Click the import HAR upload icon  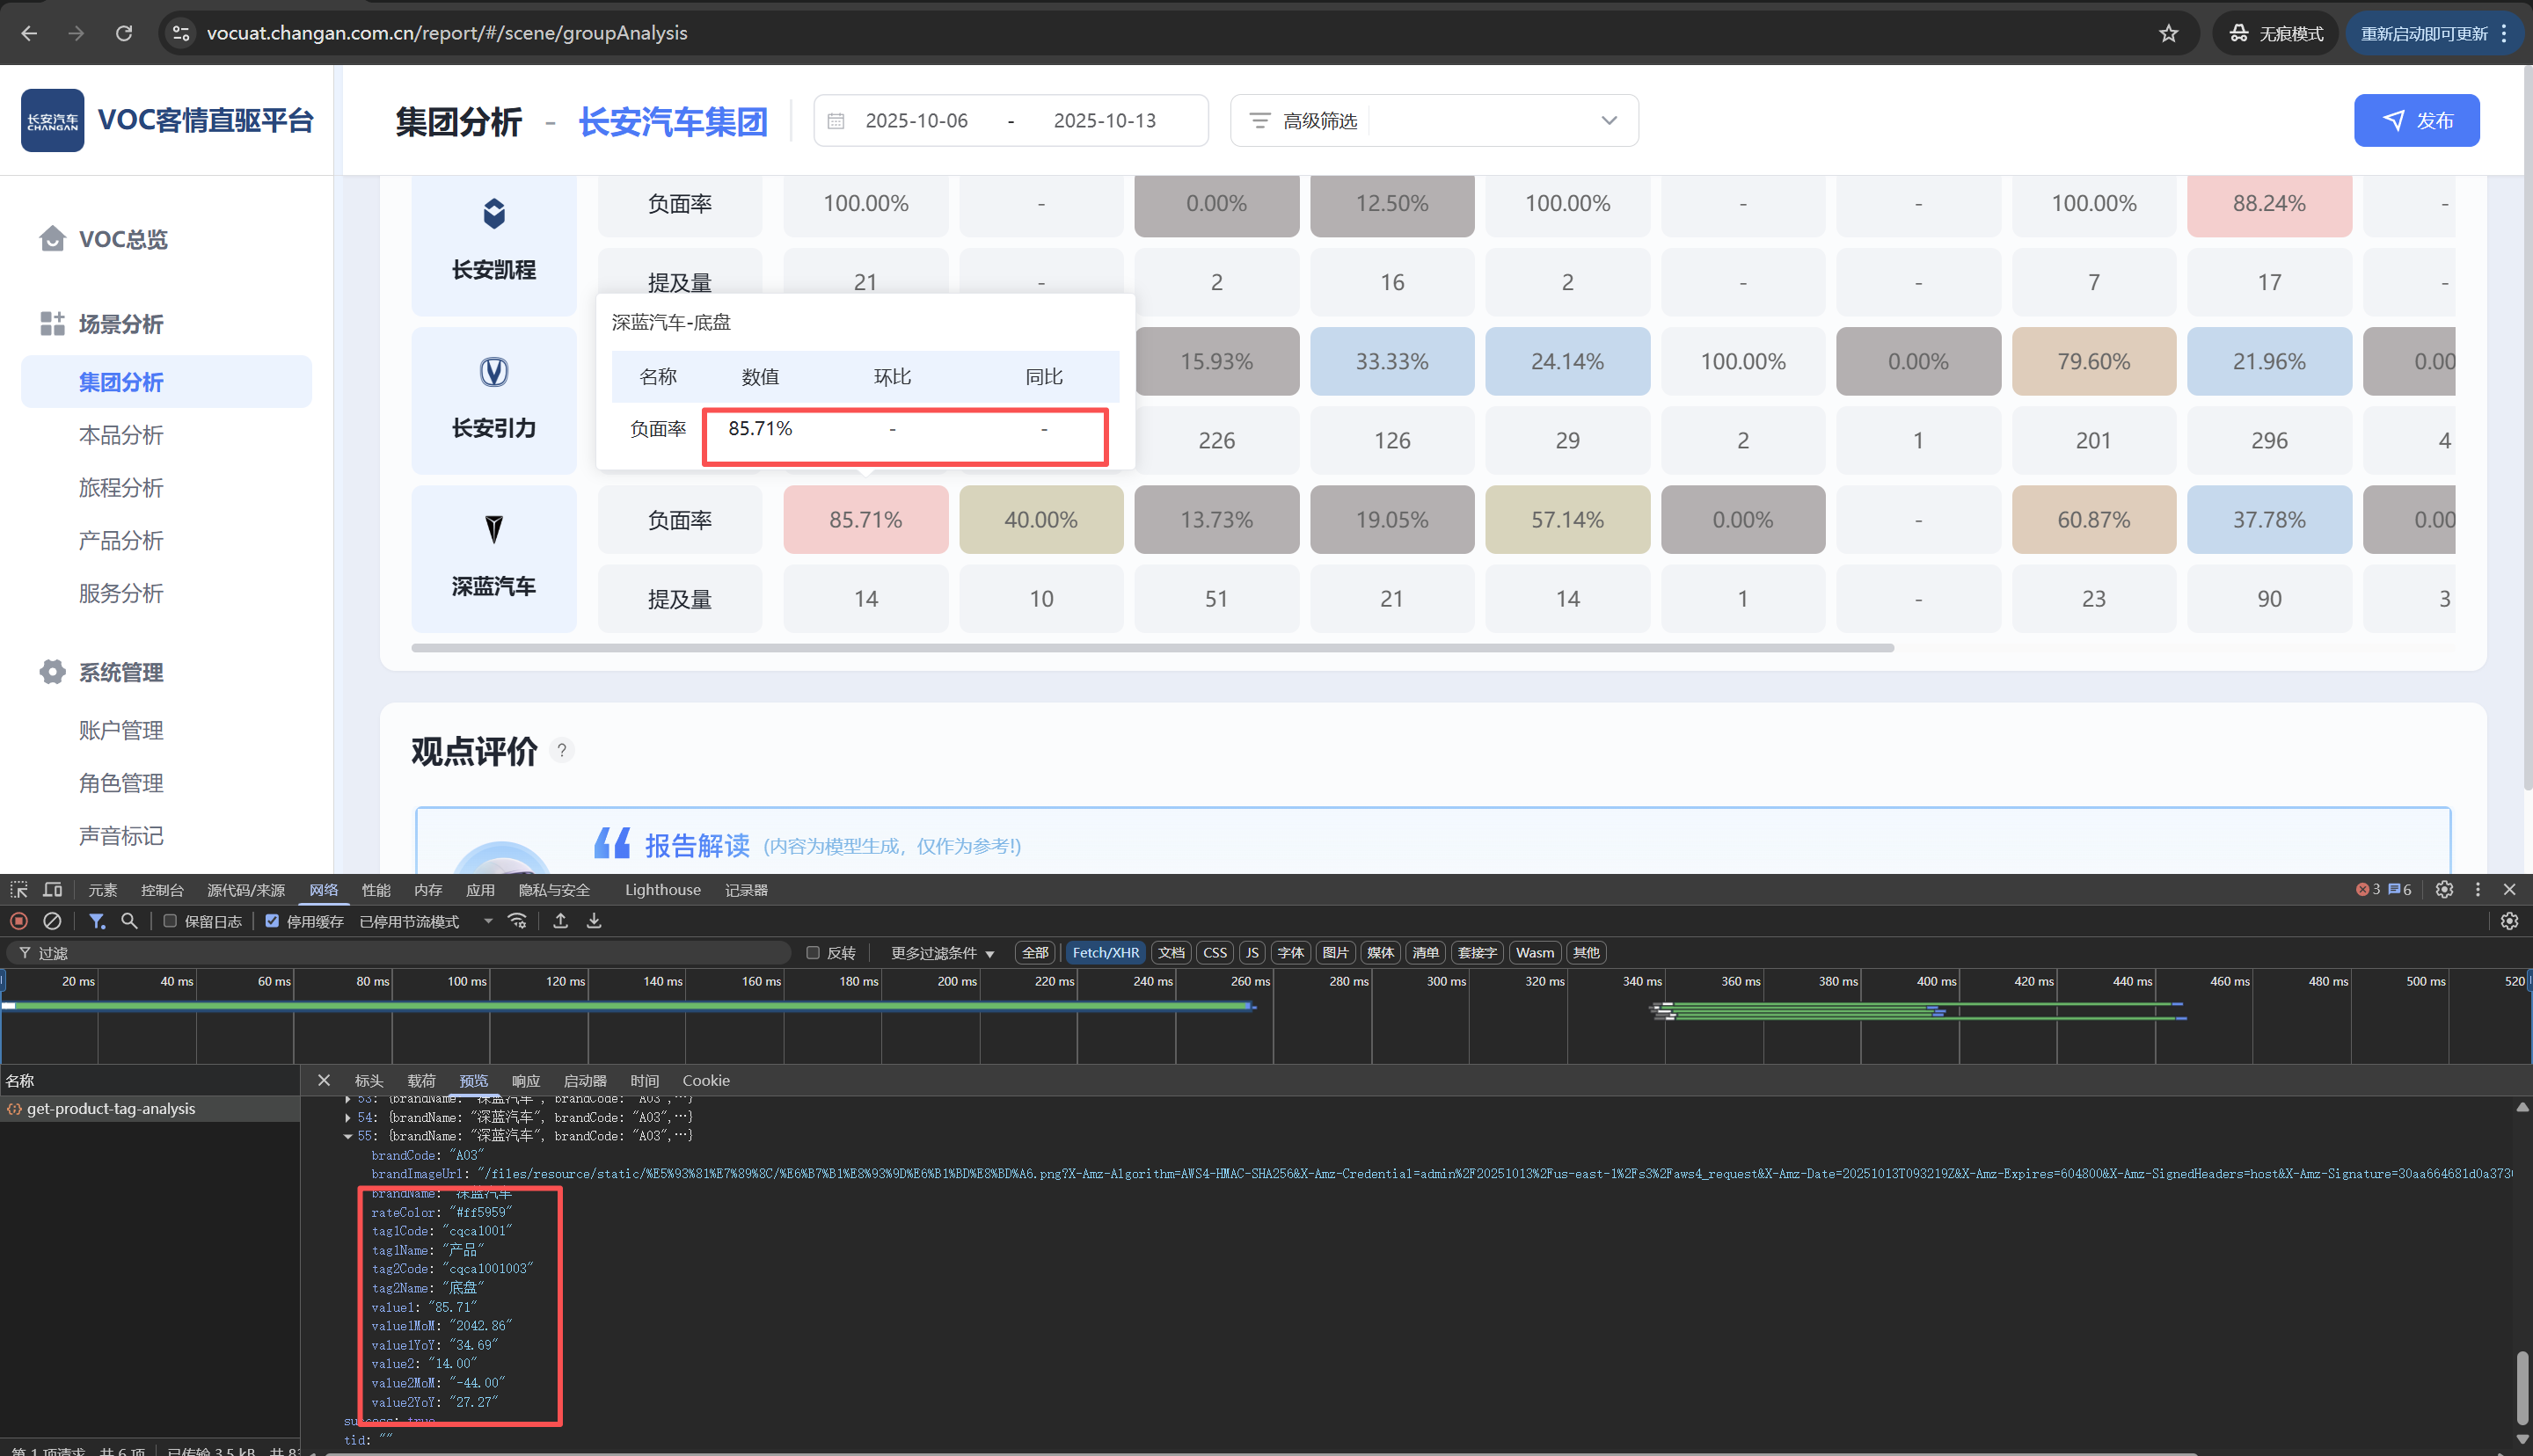pyautogui.click(x=561, y=921)
